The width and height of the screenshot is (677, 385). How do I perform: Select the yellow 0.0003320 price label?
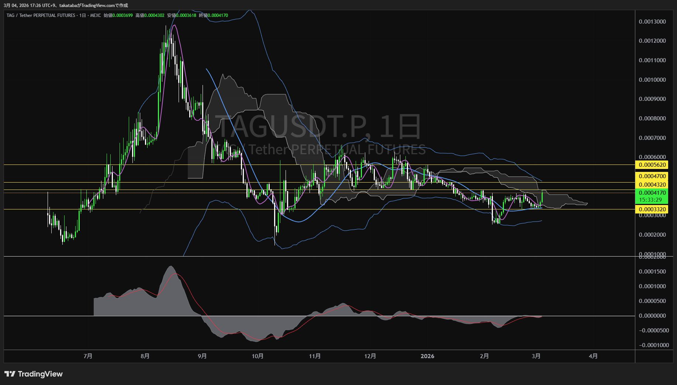[x=652, y=209]
